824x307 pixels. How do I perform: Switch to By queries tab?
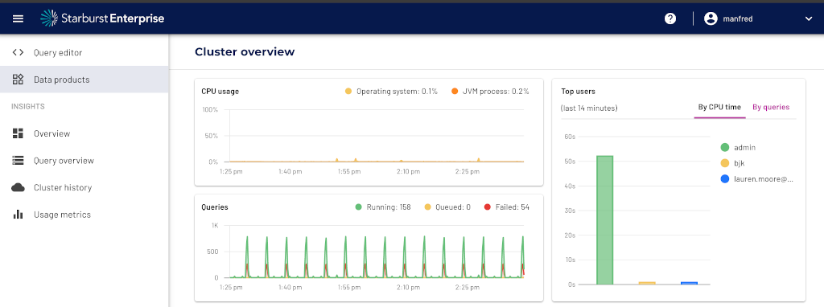coord(771,107)
